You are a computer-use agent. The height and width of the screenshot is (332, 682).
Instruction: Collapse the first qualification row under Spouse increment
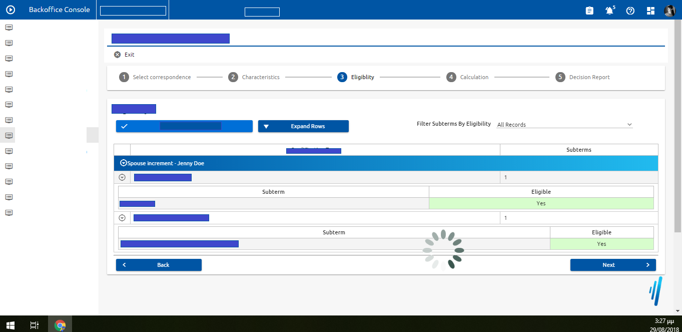click(x=122, y=177)
